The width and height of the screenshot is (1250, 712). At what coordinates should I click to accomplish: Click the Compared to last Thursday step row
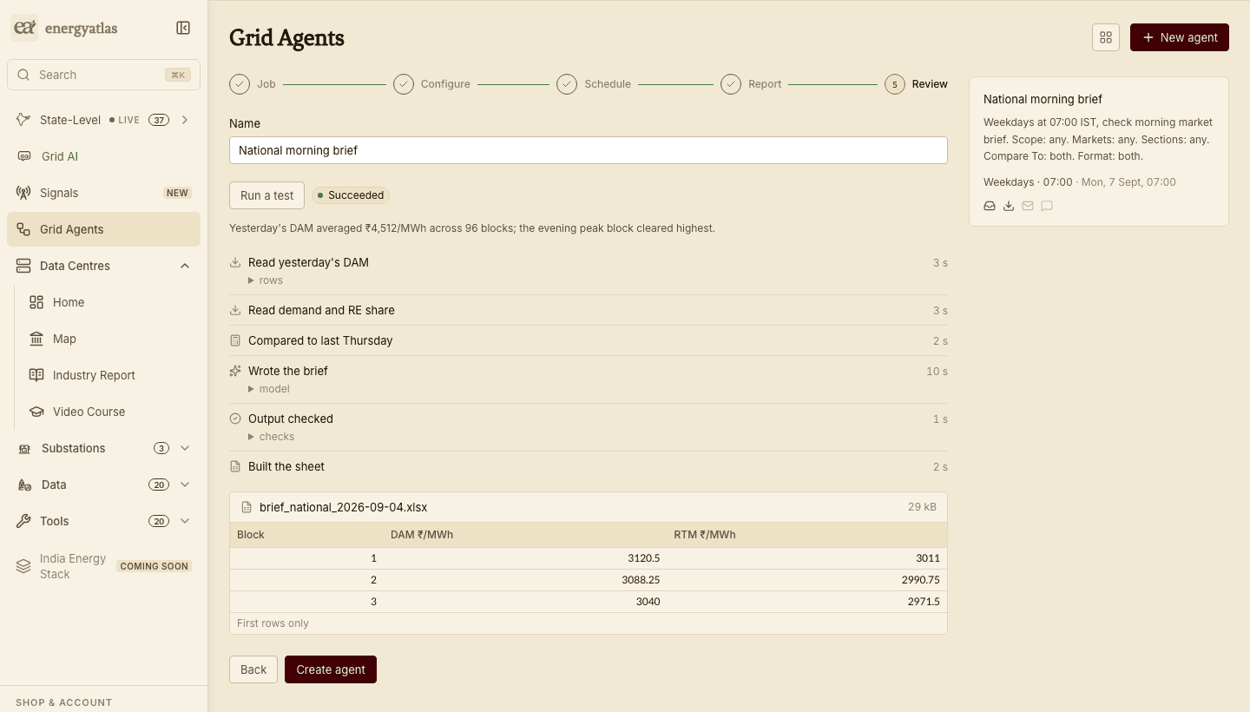click(x=589, y=340)
